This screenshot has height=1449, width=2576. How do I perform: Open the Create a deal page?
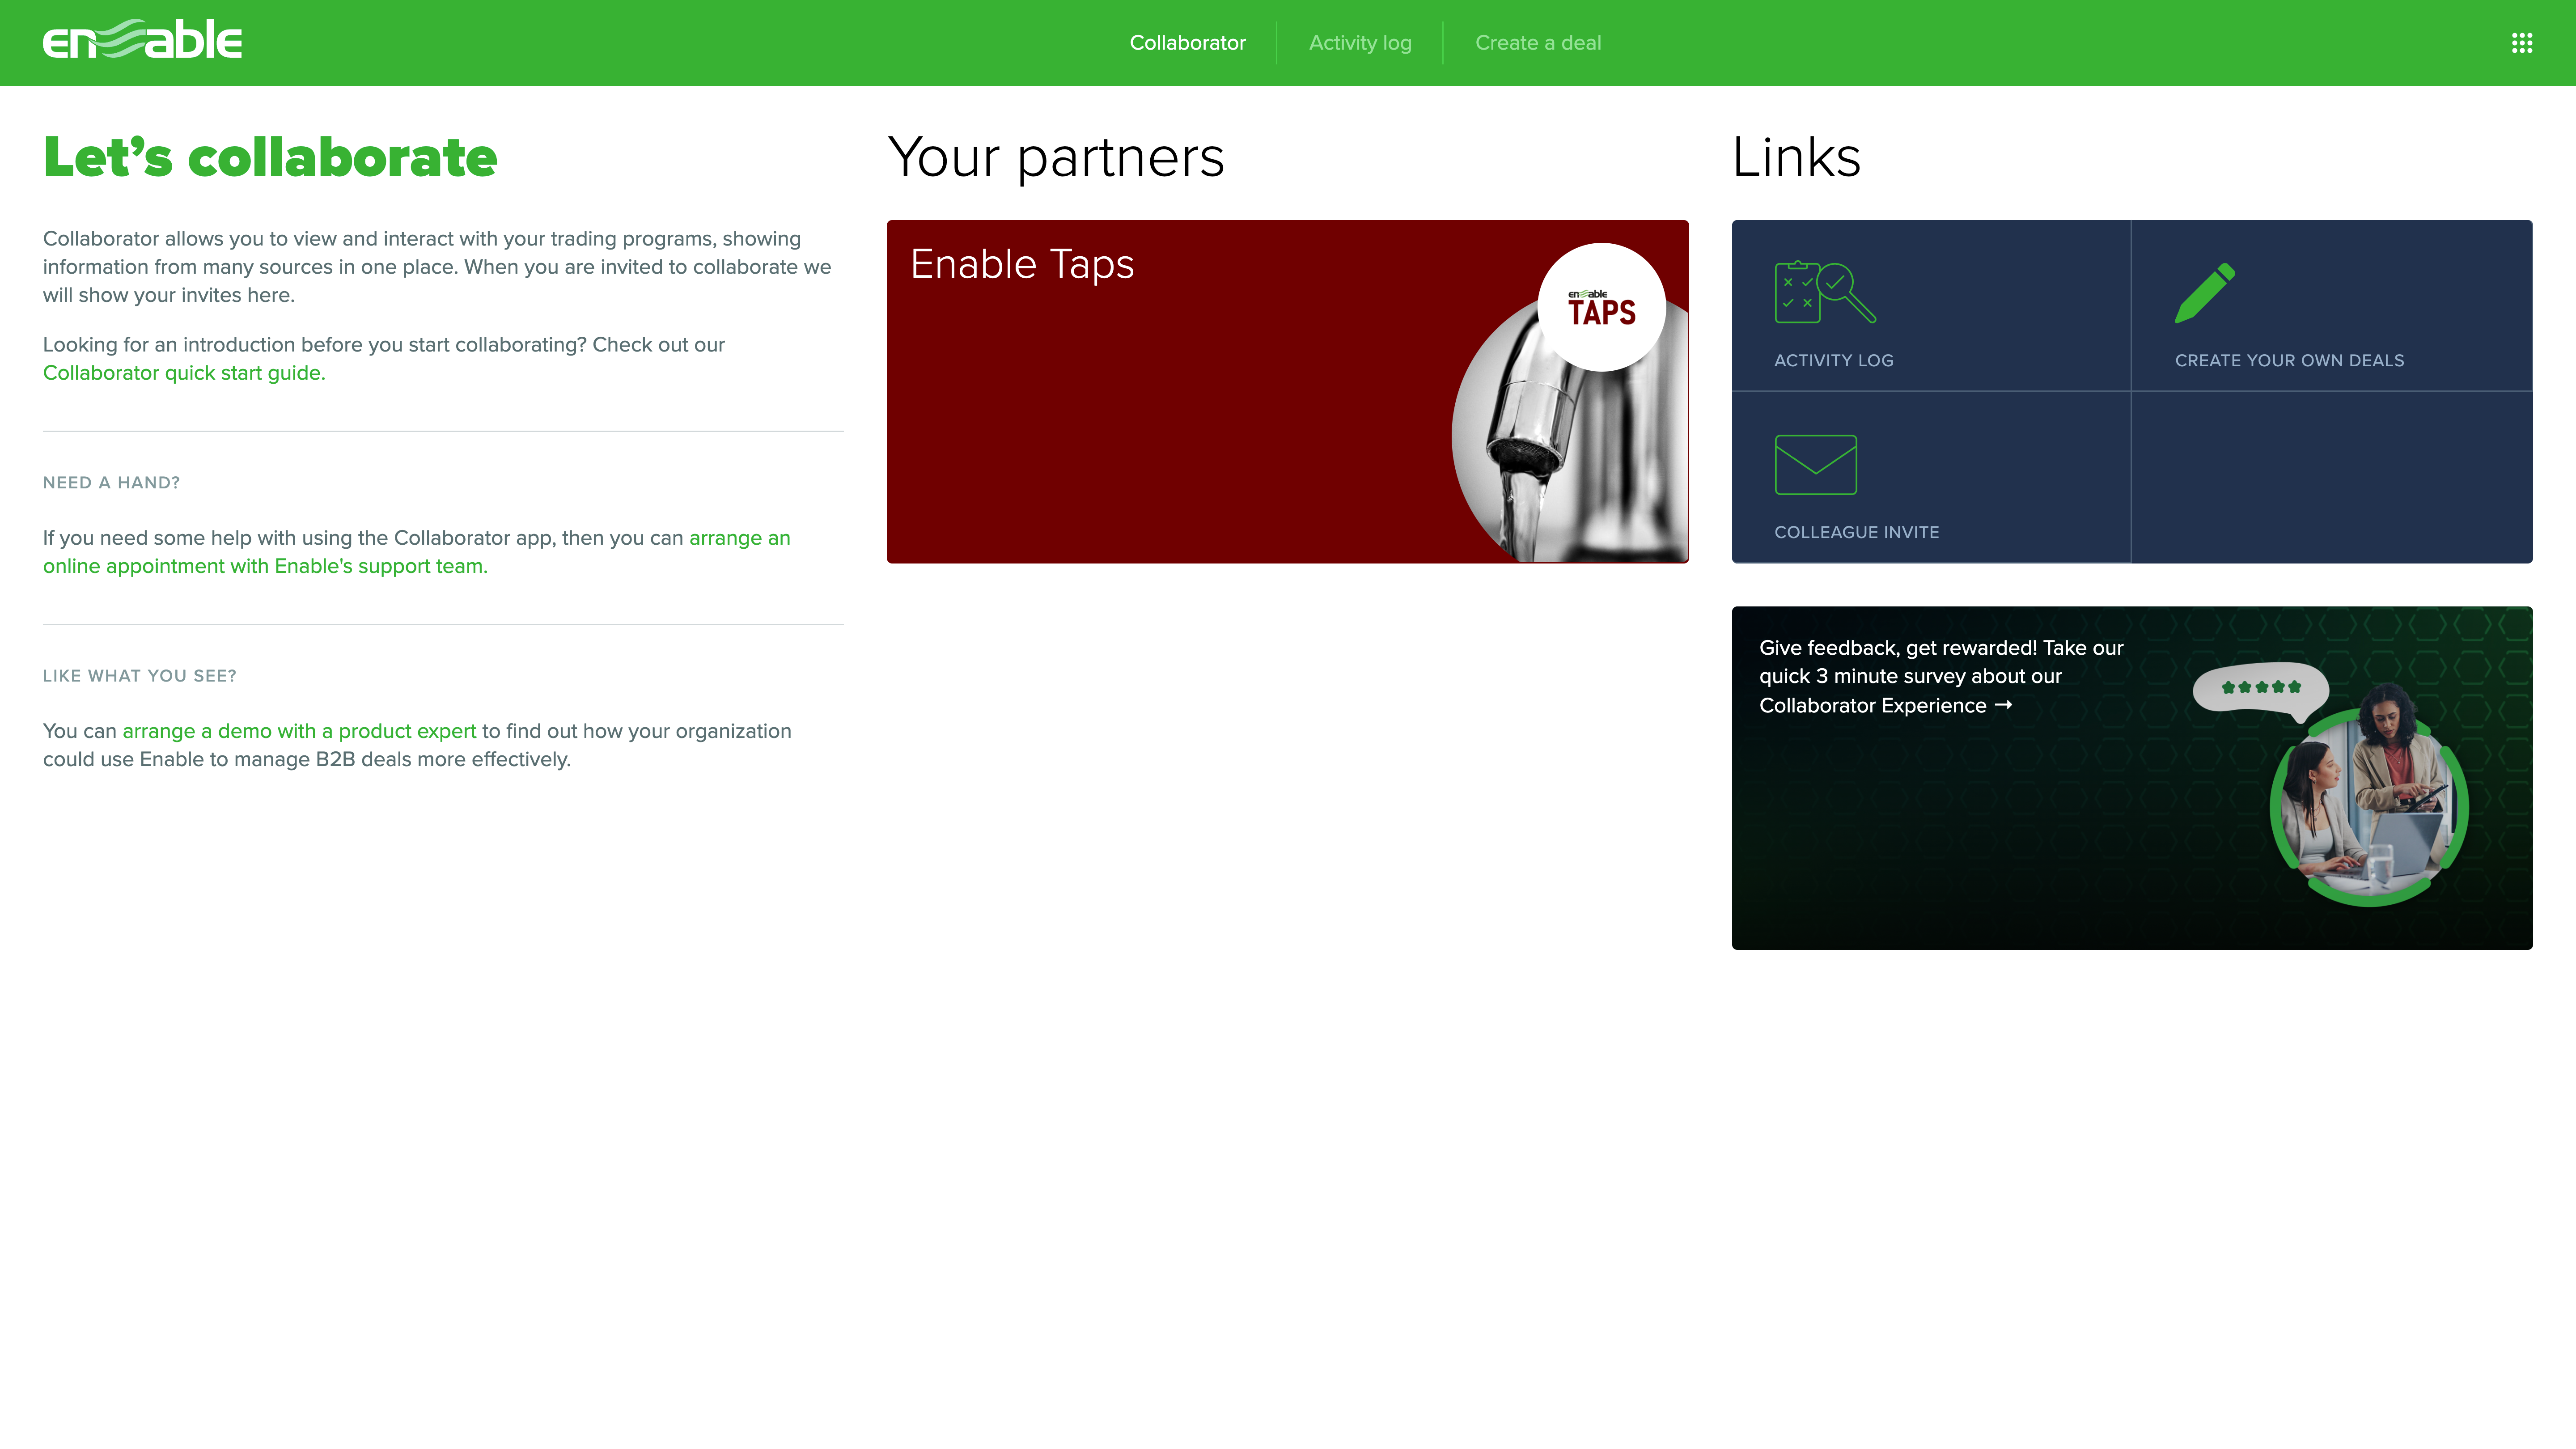point(1537,42)
